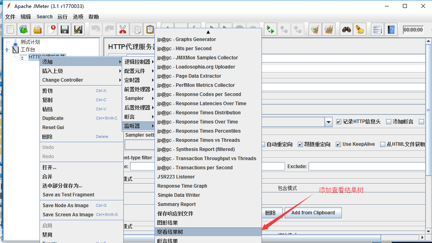Viewport: 432px width, 243px height.
Task: Click the Reset Search brush icon
Action: (360, 29)
